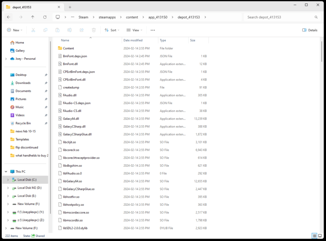Collapse the This PC tree node
Viewport: 326px width, 241px height.
6,171
